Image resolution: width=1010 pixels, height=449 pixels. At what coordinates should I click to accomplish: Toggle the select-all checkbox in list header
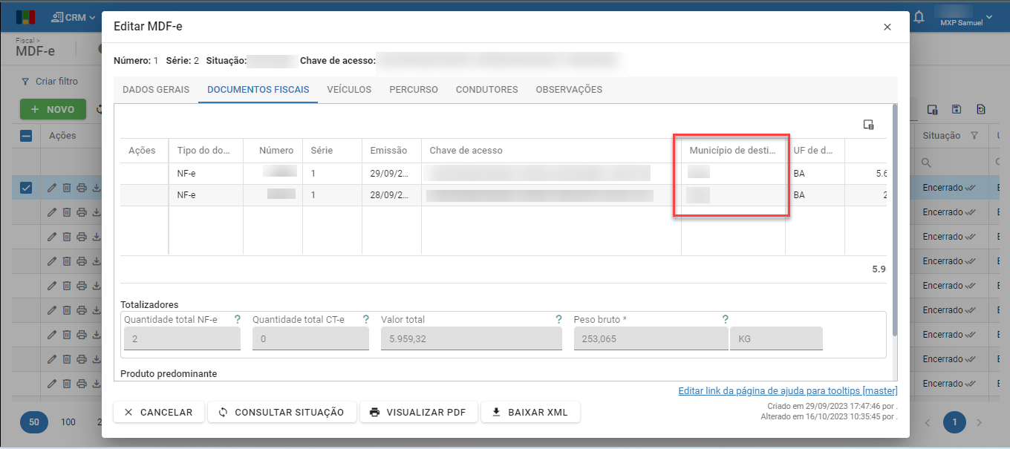pos(26,136)
